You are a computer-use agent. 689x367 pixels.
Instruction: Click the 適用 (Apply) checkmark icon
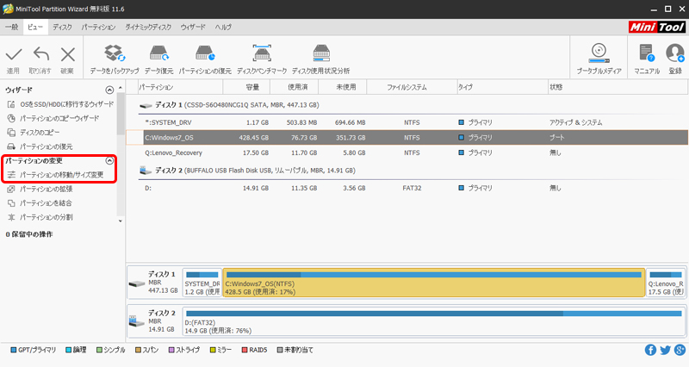point(14,54)
